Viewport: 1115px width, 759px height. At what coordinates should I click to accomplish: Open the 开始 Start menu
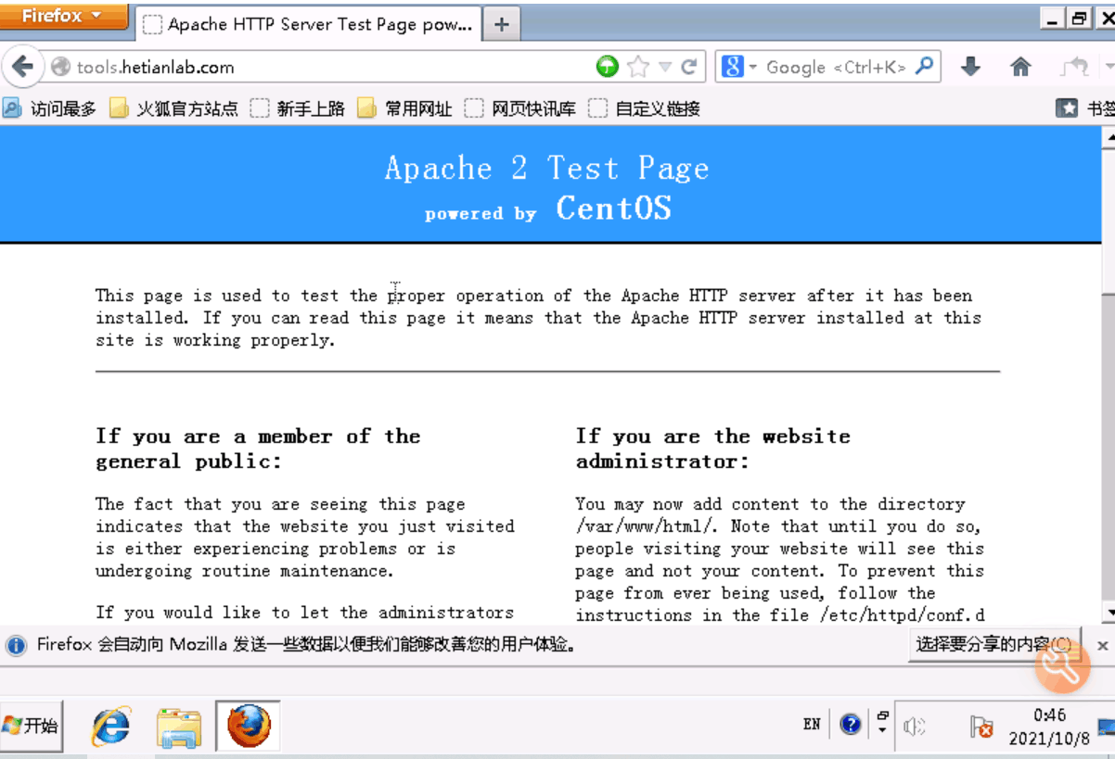(32, 726)
